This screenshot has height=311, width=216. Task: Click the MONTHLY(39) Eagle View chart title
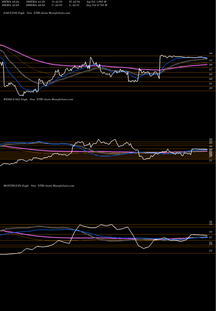pos(39,186)
